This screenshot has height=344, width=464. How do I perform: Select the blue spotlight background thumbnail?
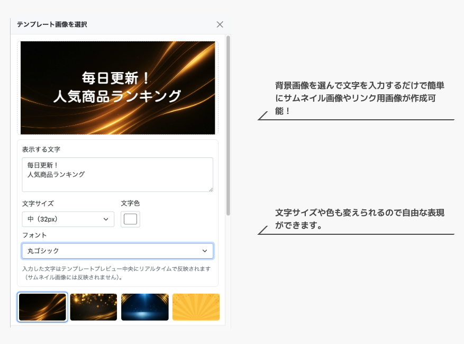pyautogui.click(x=144, y=307)
